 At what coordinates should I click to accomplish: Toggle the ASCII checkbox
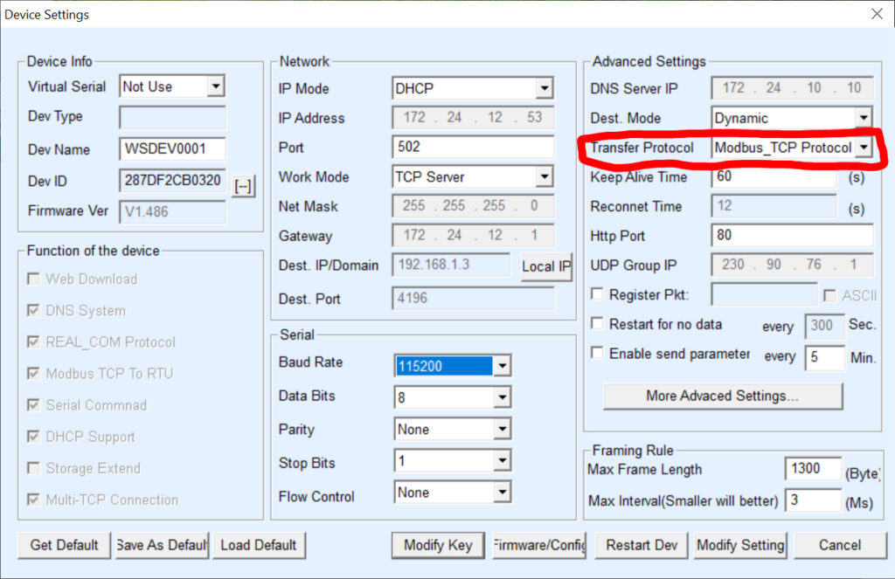(829, 295)
